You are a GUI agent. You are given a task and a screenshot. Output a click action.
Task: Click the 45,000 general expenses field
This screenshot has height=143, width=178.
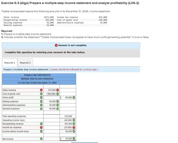52,109
